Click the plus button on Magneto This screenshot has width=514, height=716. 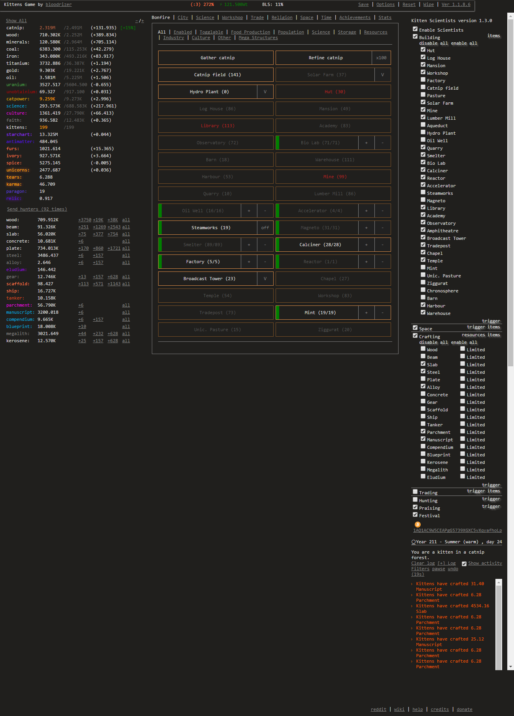point(366,228)
